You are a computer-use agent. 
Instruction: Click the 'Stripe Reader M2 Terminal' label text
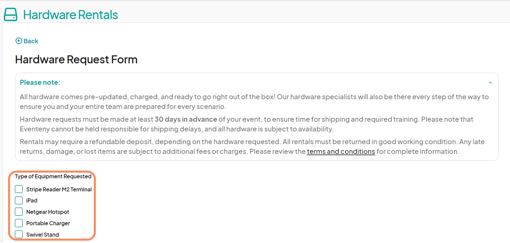[59, 189]
